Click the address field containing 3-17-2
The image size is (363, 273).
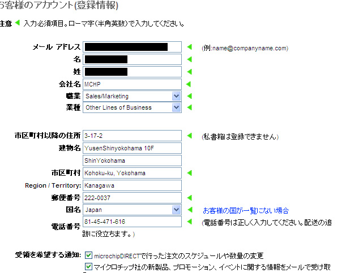pyautogui.click(x=132, y=136)
